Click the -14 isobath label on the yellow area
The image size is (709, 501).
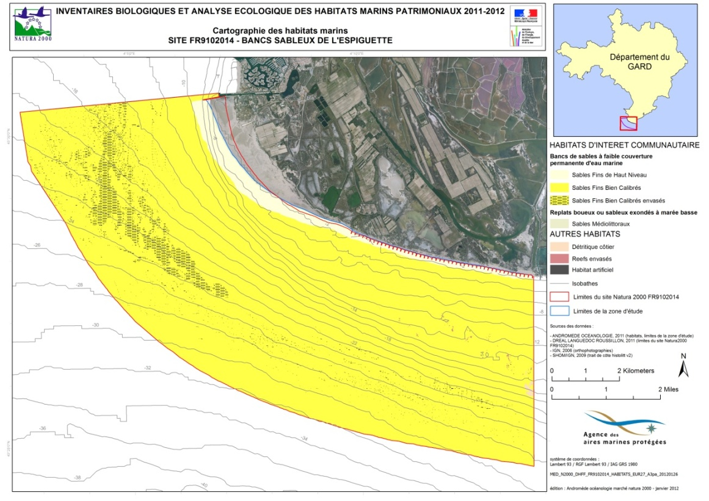354,309
